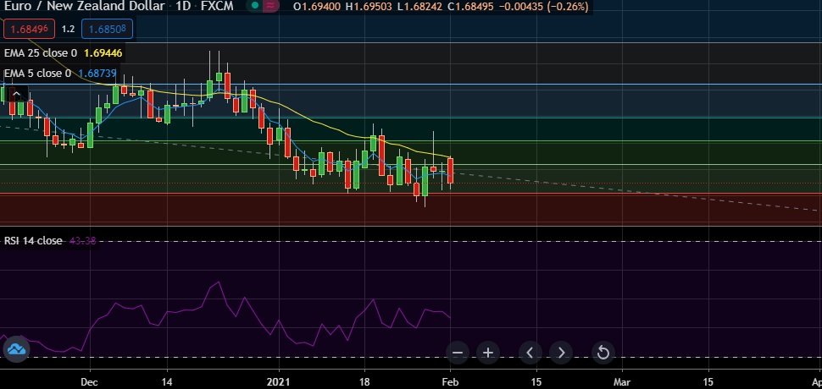Select the spread value 1.2
Screen dimensions: 822x389
click(68, 30)
